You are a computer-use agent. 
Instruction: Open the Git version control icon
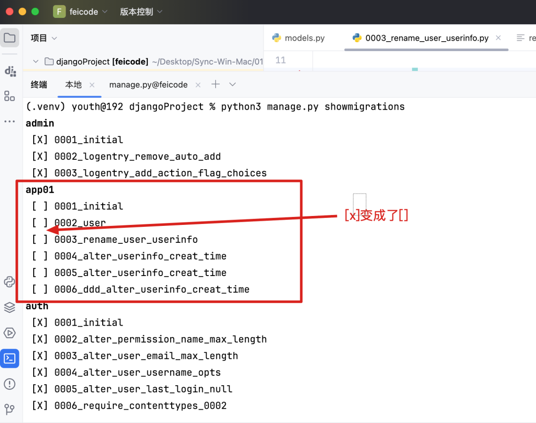tap(9, 409)
